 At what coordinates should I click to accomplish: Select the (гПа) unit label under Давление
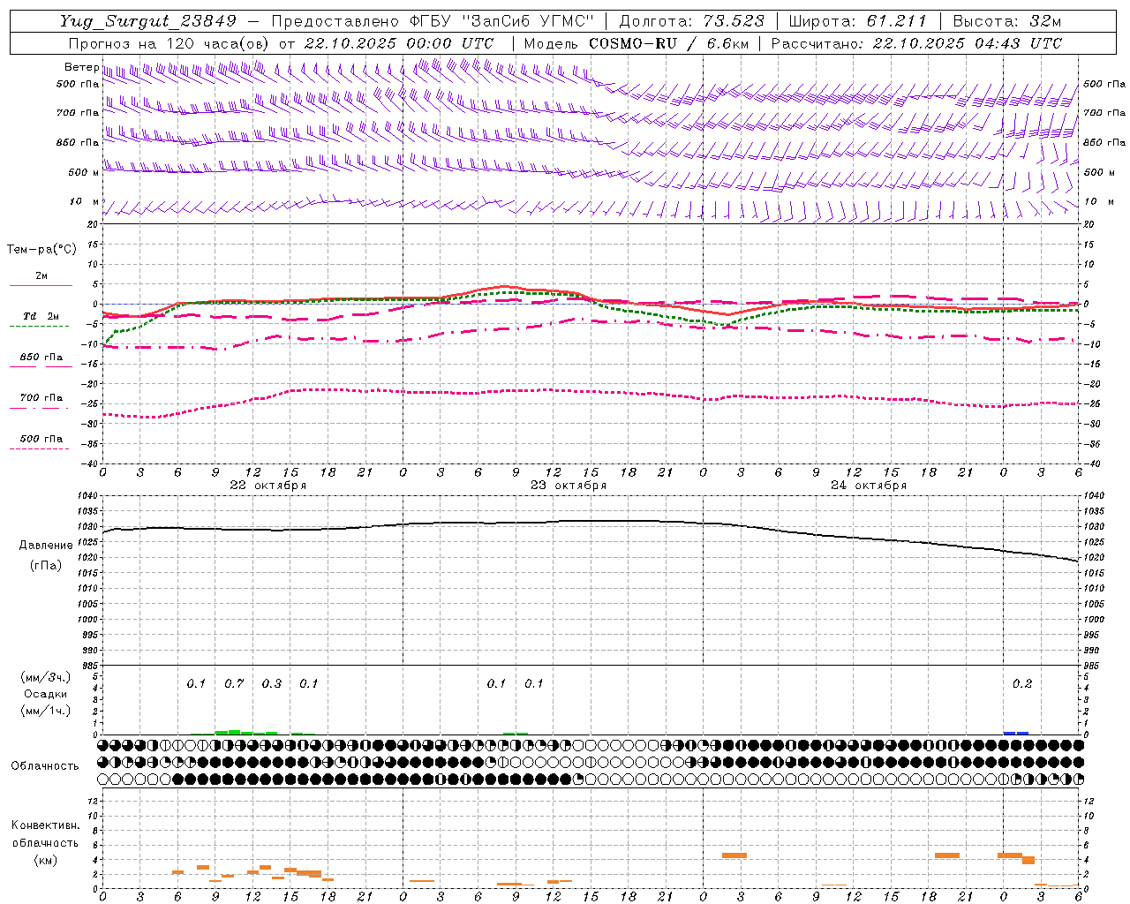[45, 566]
